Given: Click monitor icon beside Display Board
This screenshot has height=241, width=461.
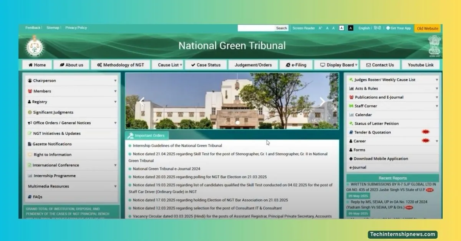Looking at the screenshot, I should (323, 65).
